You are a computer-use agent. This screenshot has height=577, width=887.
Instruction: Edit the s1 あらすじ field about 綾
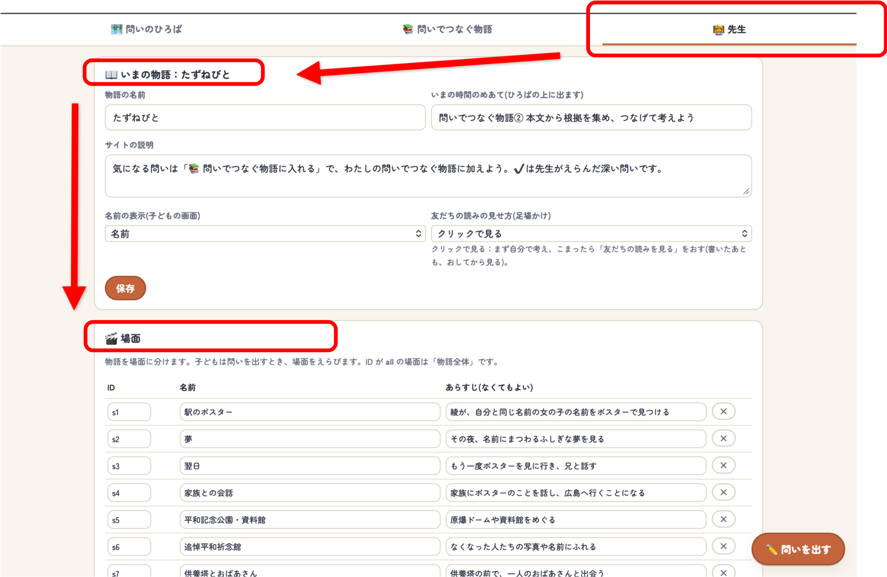click(x=576, y=412)
